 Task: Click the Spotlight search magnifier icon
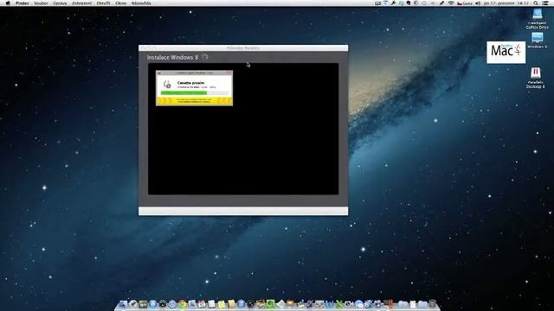tap(536, 3)
